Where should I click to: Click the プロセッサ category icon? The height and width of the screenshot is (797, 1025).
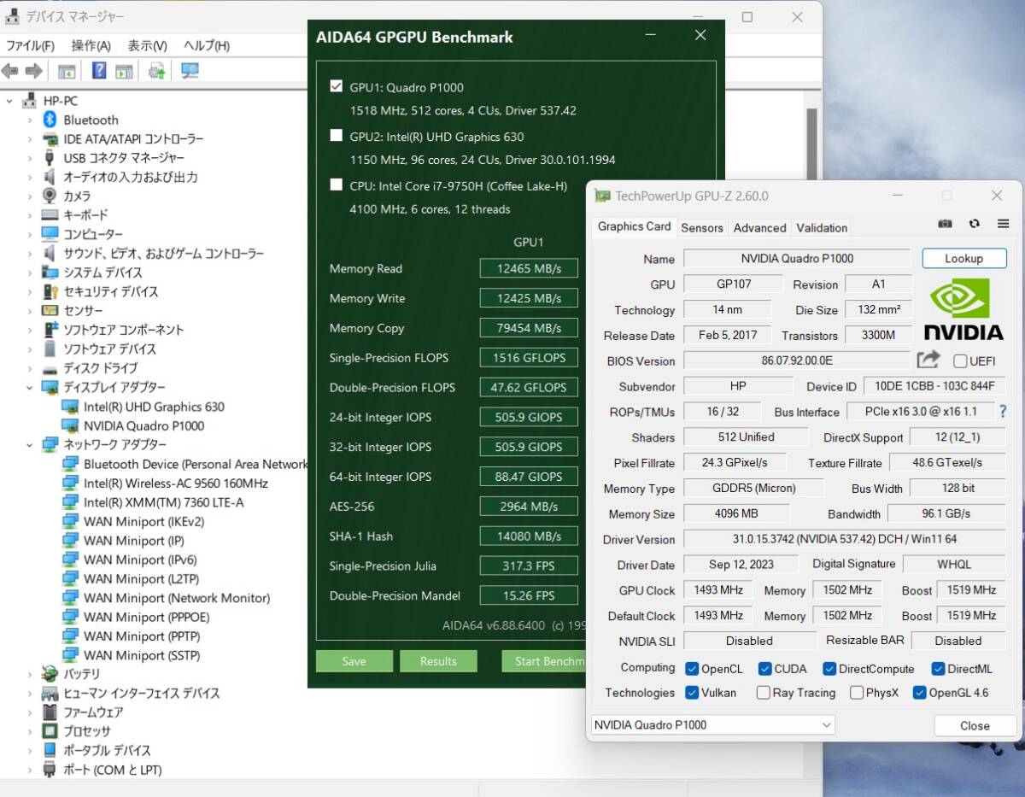[50, 731]
